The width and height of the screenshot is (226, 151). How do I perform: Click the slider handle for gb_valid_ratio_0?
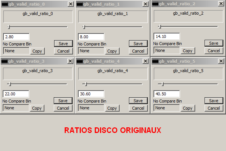tap(9, 27)
